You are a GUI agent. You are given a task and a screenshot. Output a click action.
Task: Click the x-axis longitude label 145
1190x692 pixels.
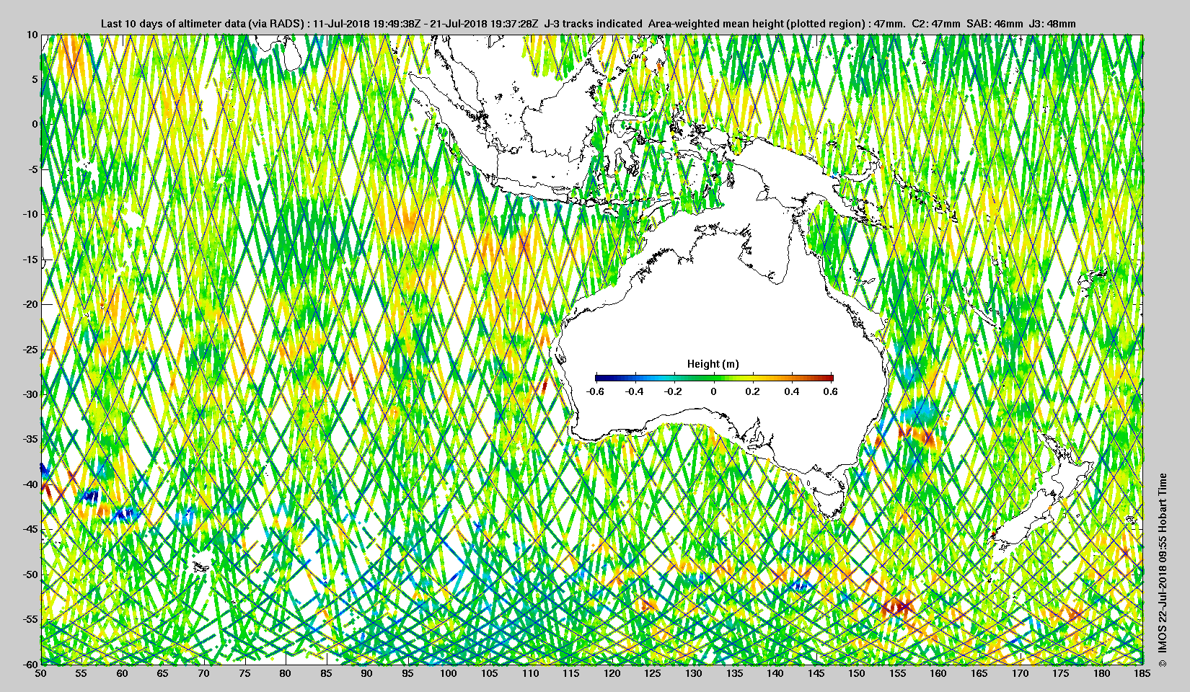point(816,673)
